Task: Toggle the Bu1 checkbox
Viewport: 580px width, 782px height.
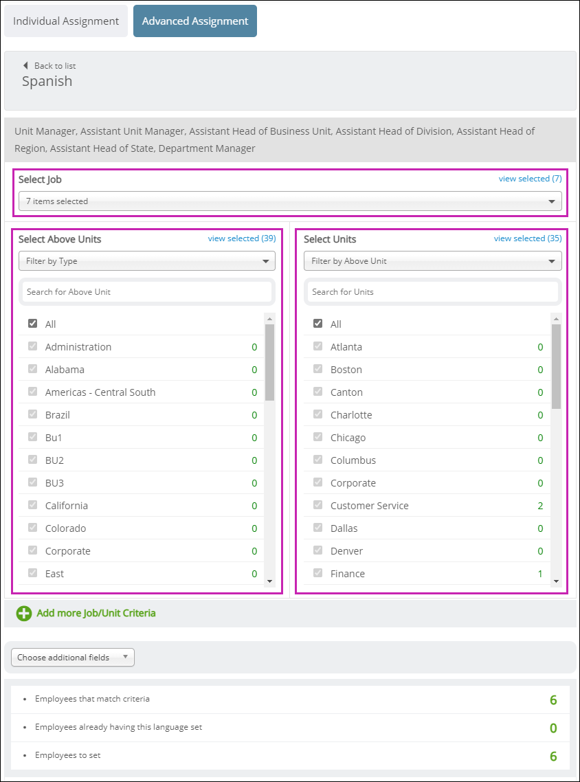Action: tap(33, 437)
